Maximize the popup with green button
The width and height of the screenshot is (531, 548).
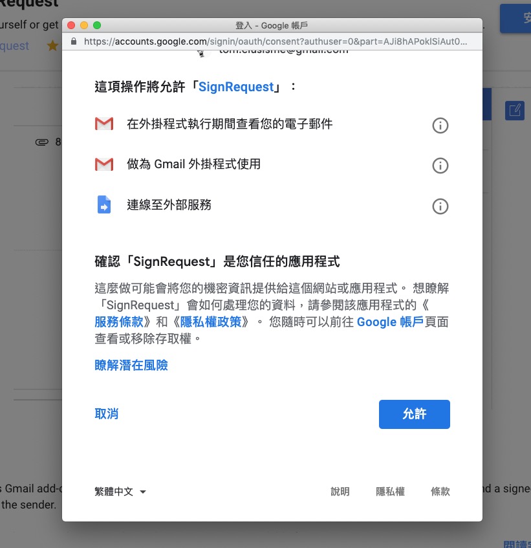[97, 25]
